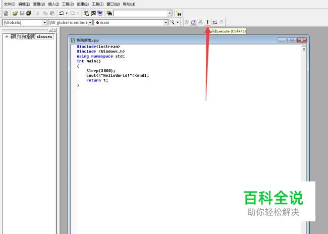328x234 pixels.
Task: Open the WizardBar actions dropdown arrow
Action: [178, 22]
